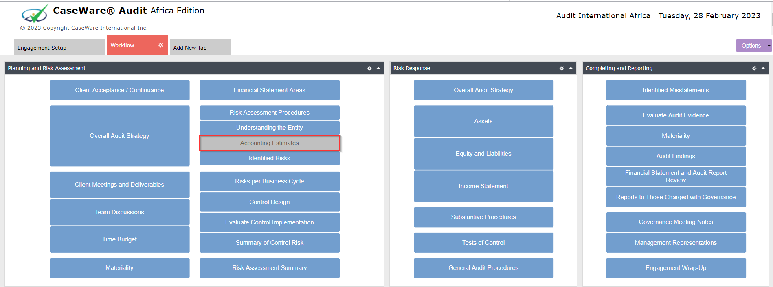773x287 pixels.
Task: Open Materiality in Completing and Reporting
Action: pyautogui.click(x=676, y=136)
